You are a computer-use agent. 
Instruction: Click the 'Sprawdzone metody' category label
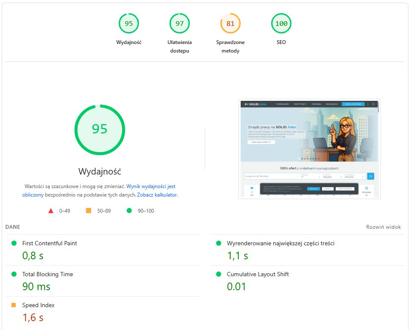click(230, 47)
